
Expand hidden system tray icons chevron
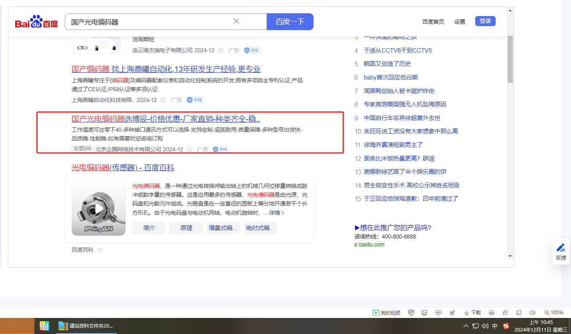466,326
